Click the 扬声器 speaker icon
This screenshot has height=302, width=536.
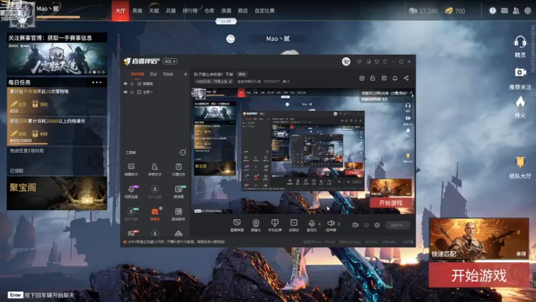[330, 225]
